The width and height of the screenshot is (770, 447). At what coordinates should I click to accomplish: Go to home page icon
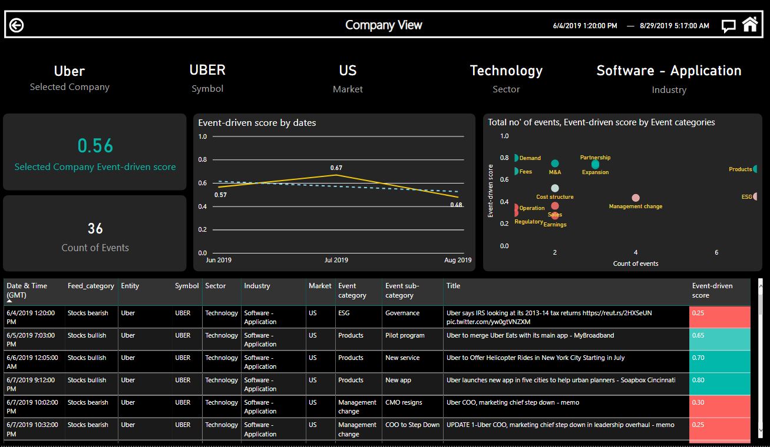pos(750,25)
